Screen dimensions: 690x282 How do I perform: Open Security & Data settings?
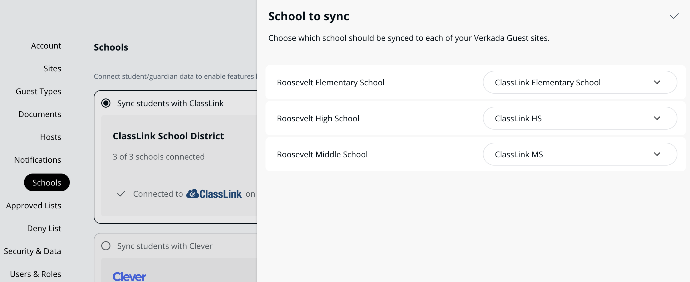[x=33, y=251]
